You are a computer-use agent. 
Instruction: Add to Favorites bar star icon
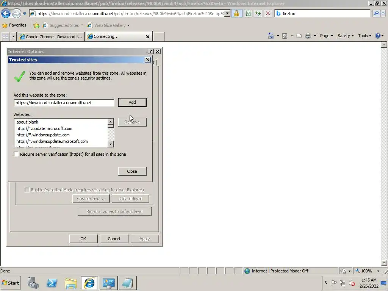point(36,25)
